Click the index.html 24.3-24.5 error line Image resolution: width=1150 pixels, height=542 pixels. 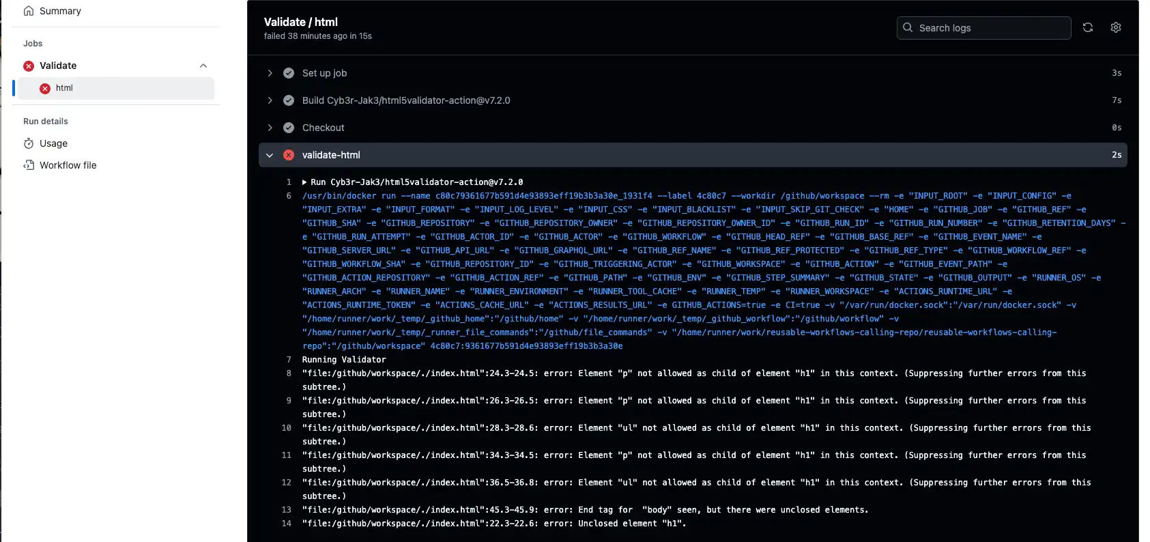(694, 380)
